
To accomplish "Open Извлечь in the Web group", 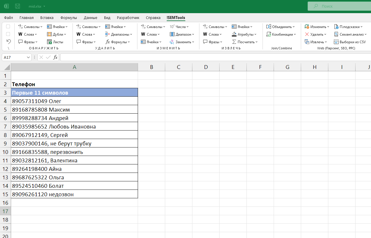I will click(x=316, y=42).
